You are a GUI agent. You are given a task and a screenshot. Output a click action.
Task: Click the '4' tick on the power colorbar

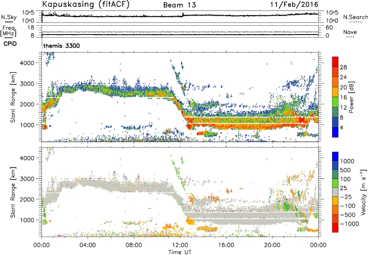pyautogui.click(x=342, y=127)
